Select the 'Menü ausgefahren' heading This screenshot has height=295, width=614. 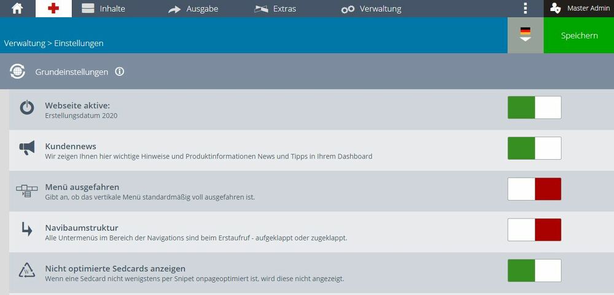(x=82, y=187)
